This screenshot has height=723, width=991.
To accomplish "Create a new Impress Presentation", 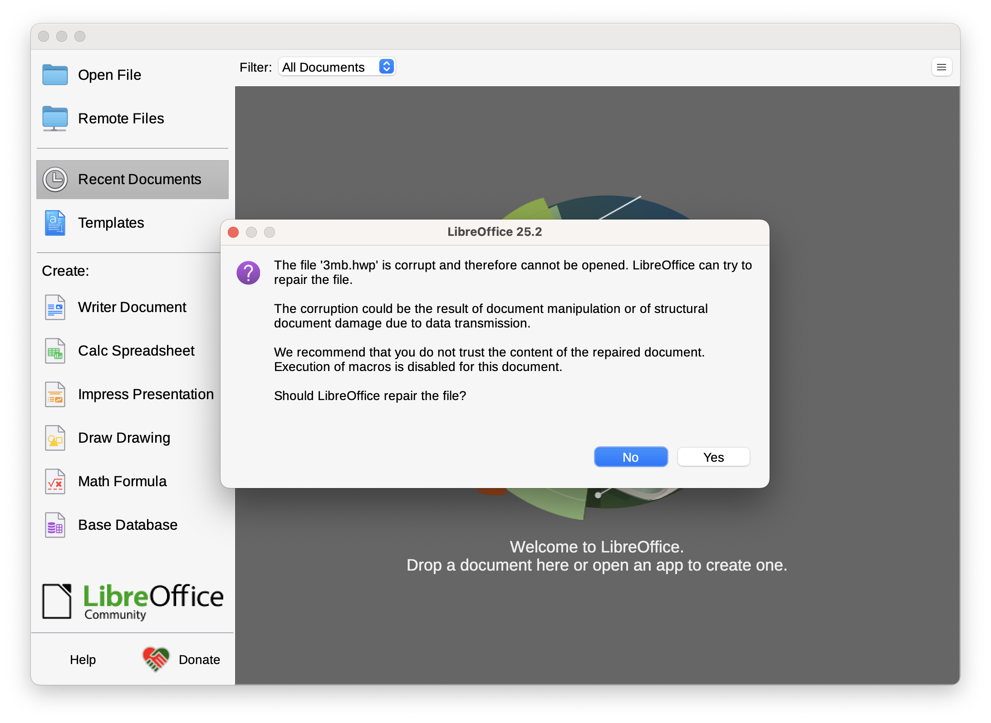I will coord(132,394).
